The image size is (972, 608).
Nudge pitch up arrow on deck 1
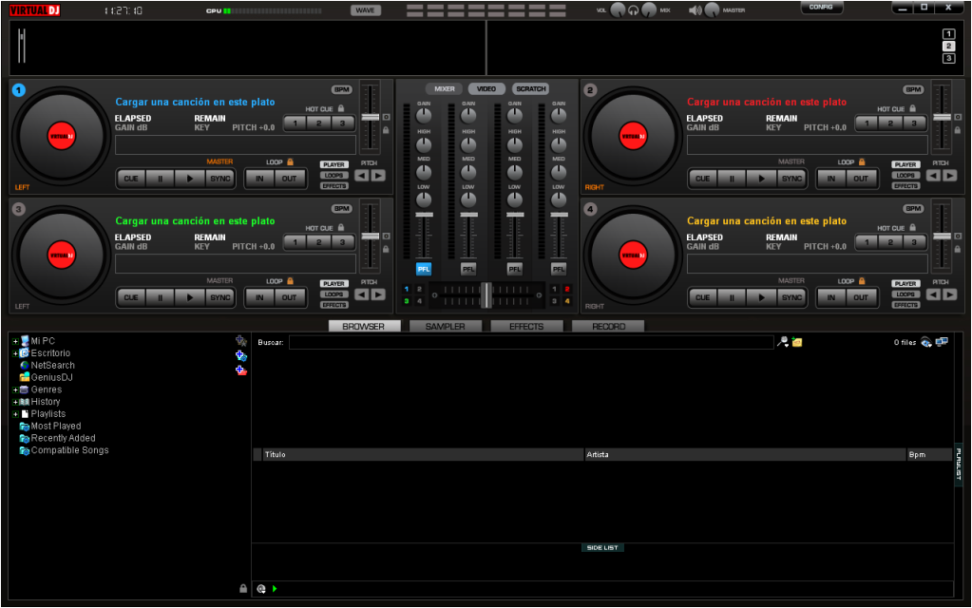[378, 176]
